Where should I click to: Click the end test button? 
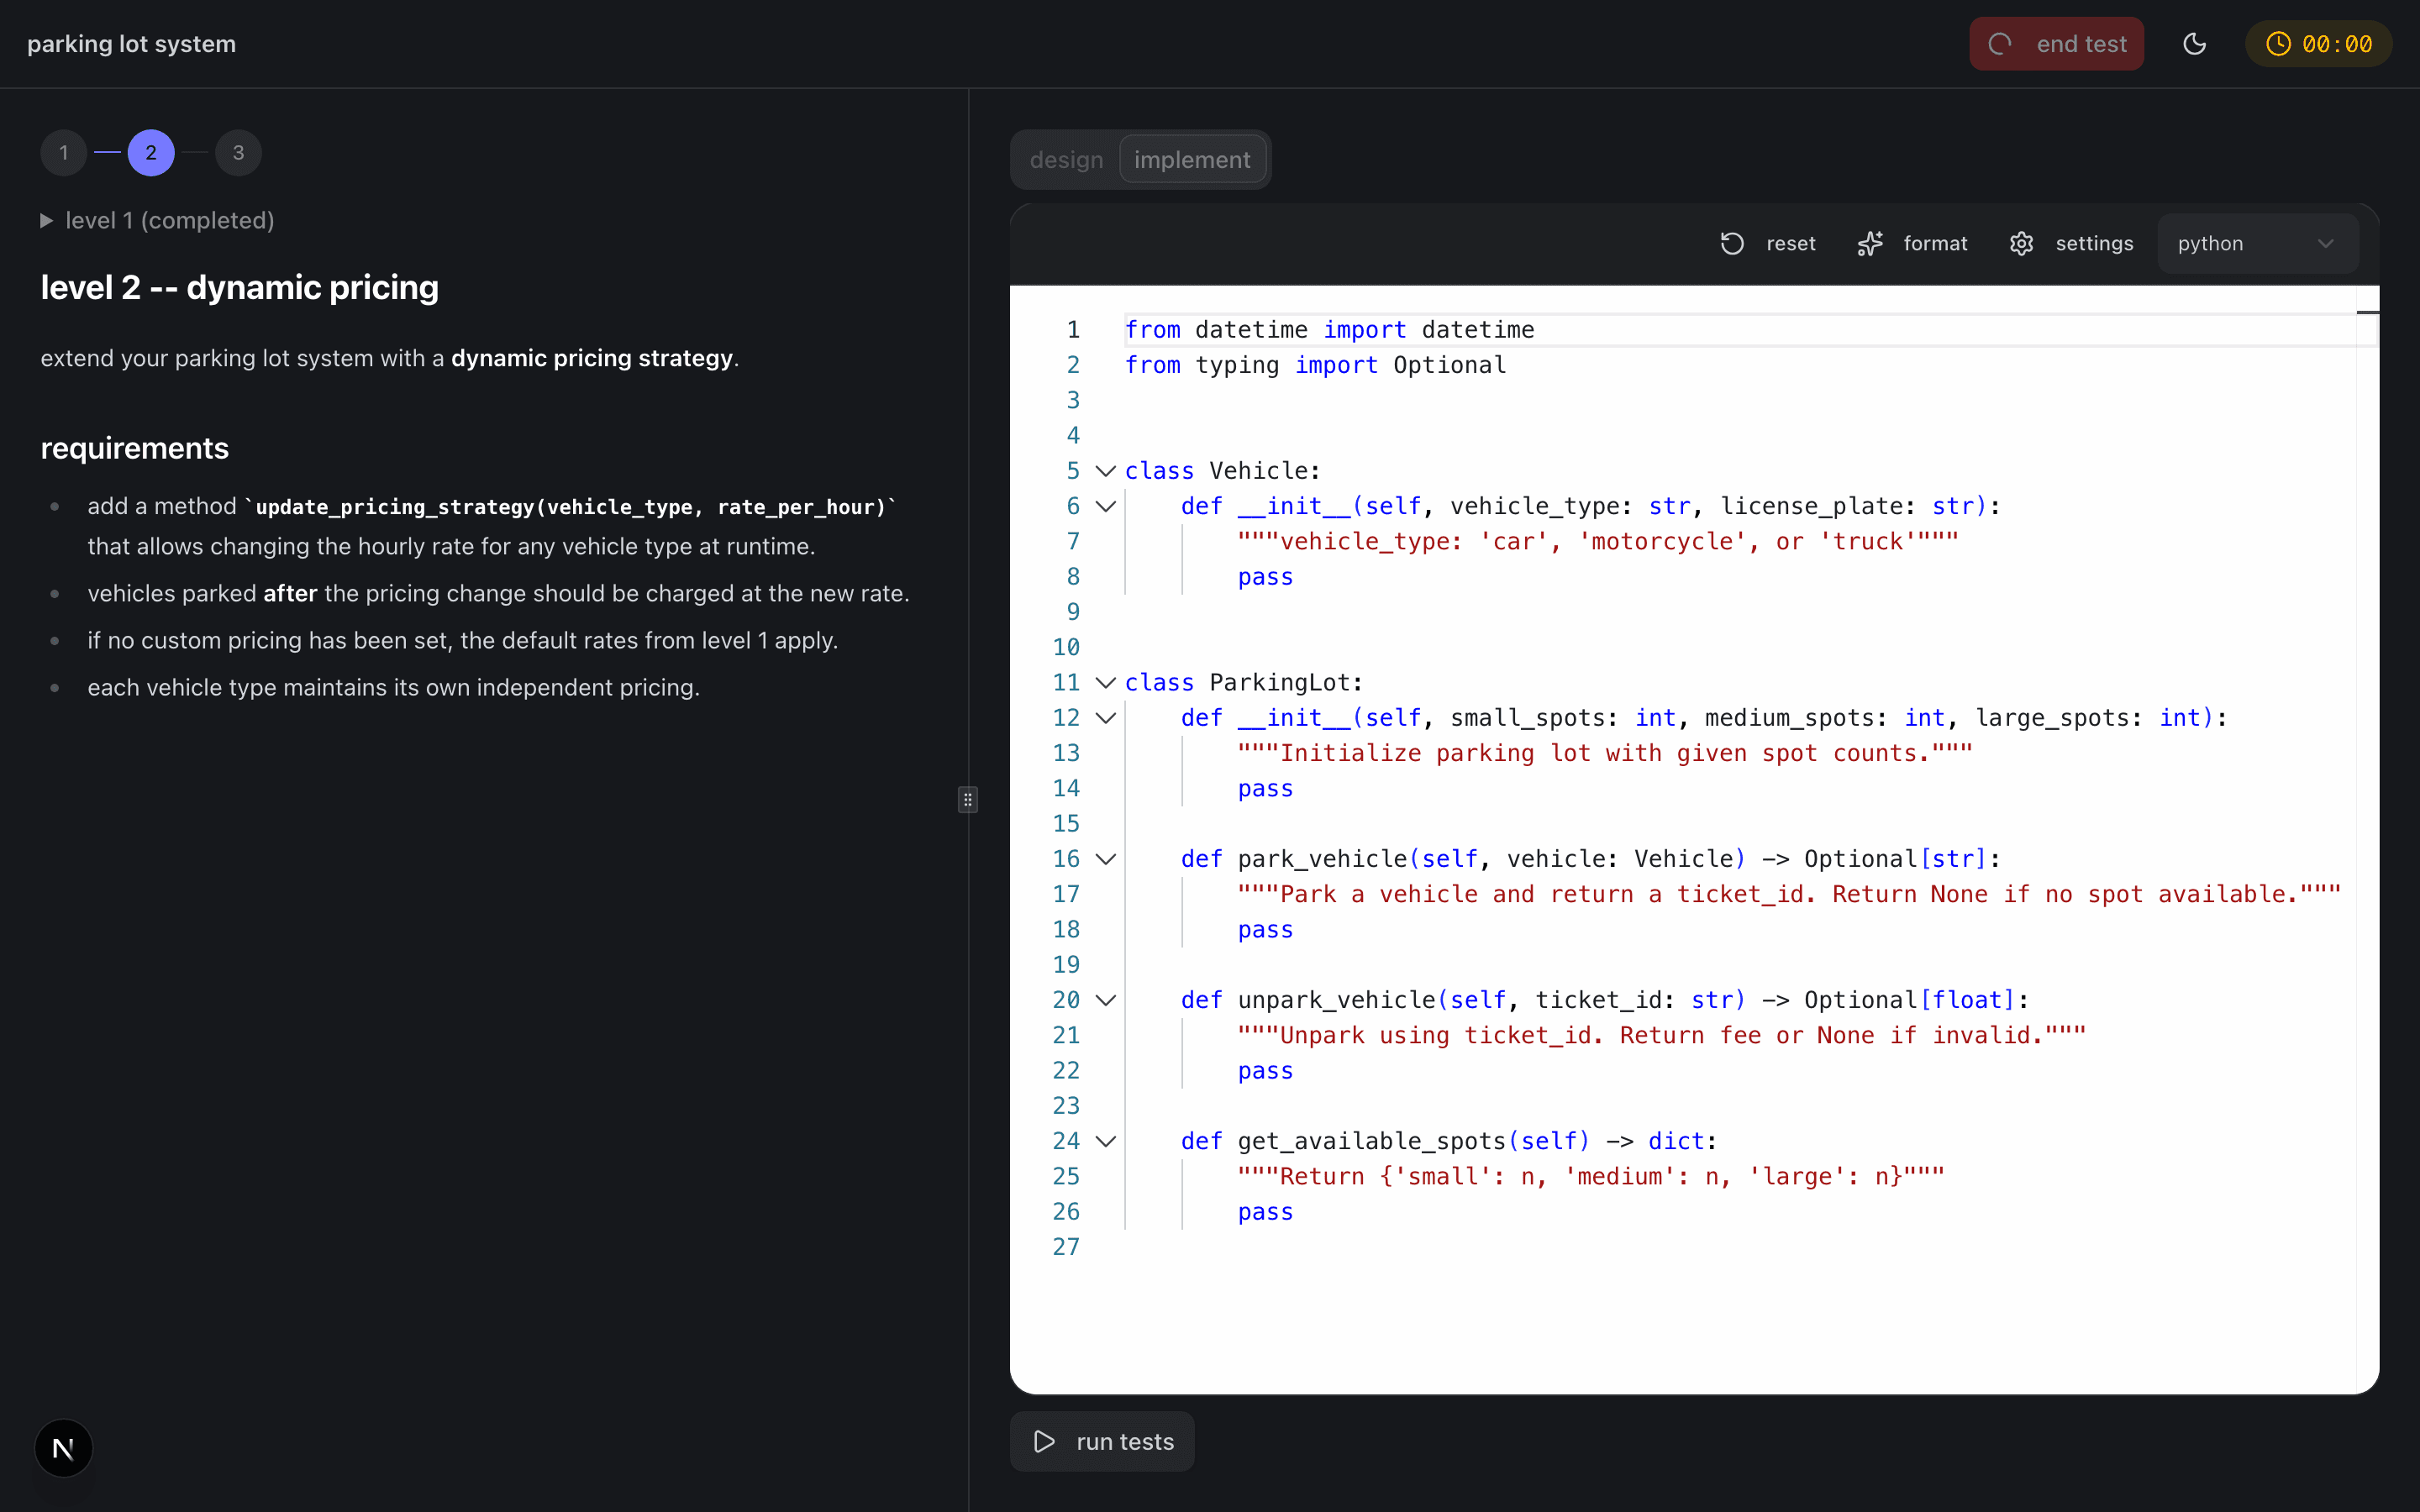[x=2056, y=44]
